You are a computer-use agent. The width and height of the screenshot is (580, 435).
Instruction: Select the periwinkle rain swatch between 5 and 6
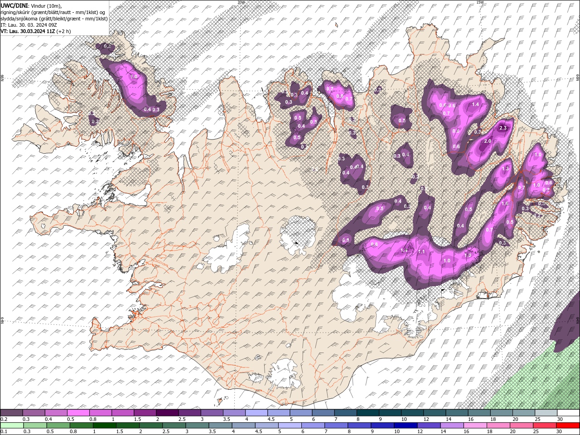290,425
